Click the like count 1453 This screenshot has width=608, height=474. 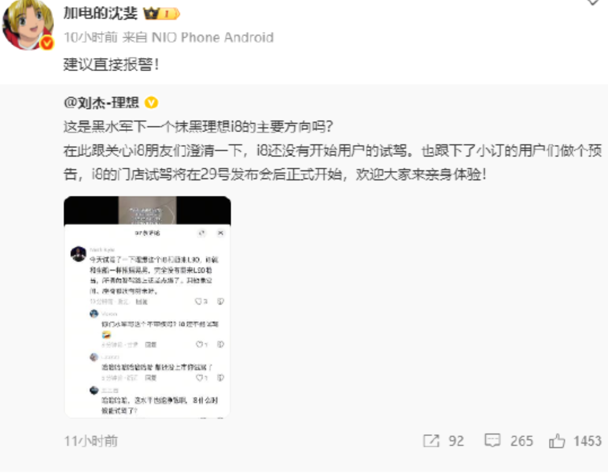(587, 441)
